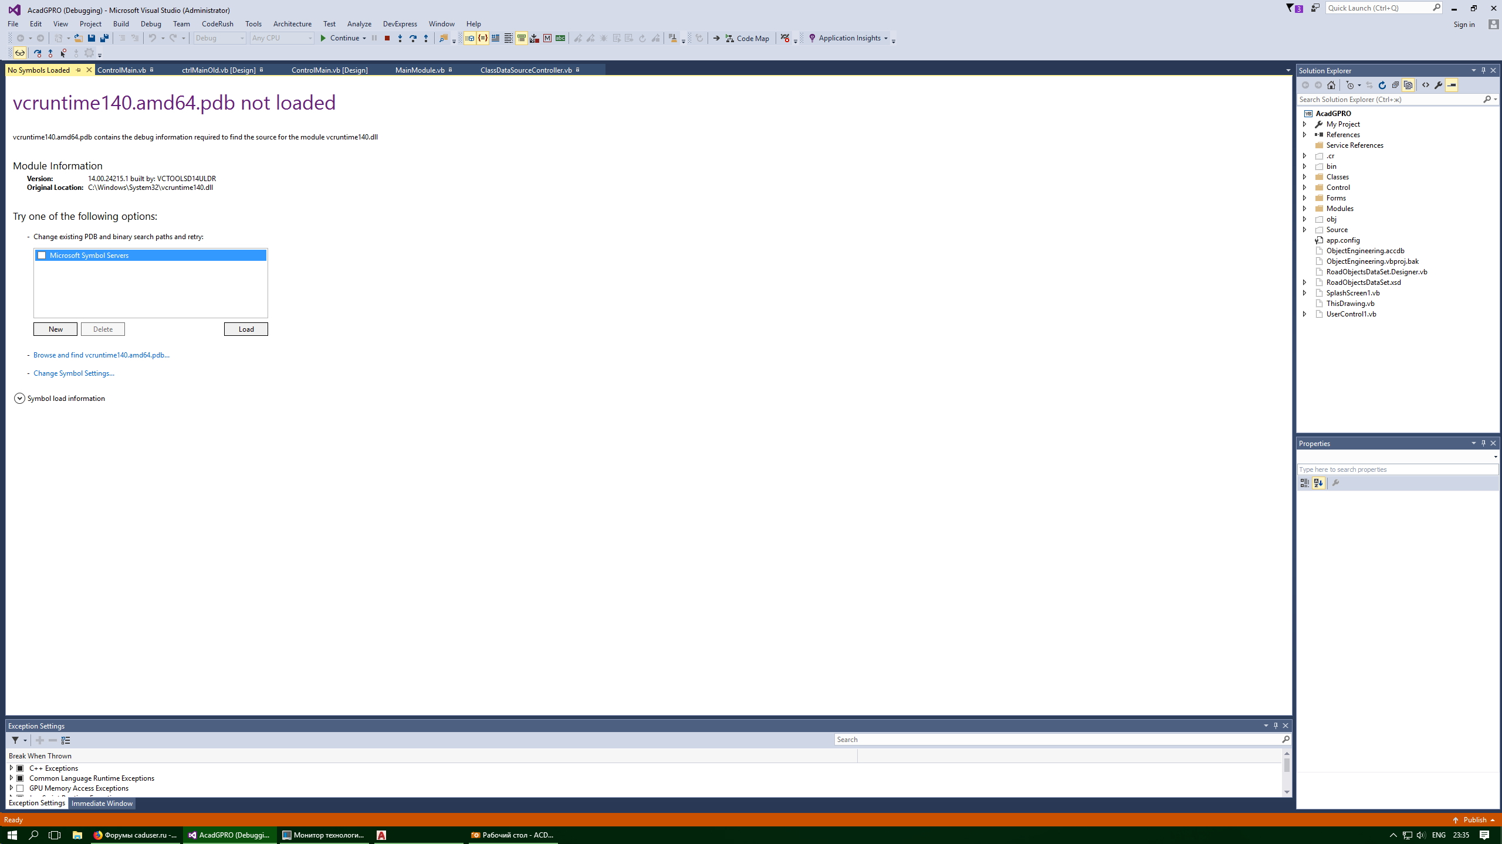Click the New symbol path button
The image size is (1502, 844).
[55, 329]
